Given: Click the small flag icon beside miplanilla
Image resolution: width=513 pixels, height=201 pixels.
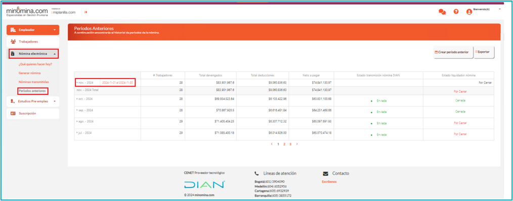Looking at the screenshot, I should point(85,12).
